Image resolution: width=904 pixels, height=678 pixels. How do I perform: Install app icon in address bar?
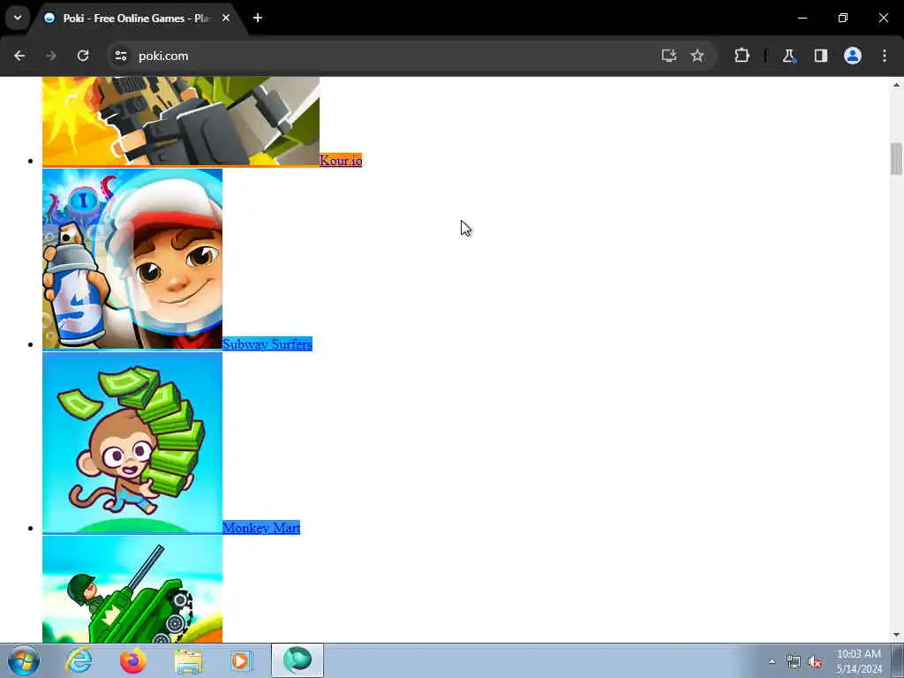669,56
